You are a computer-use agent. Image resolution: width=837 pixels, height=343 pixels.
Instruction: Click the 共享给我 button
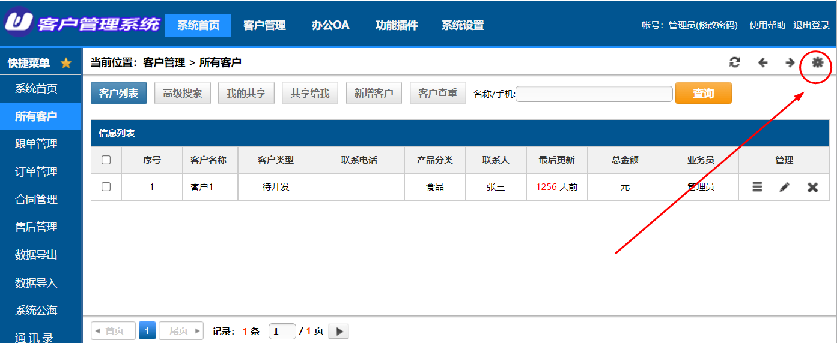pos(310,93)
